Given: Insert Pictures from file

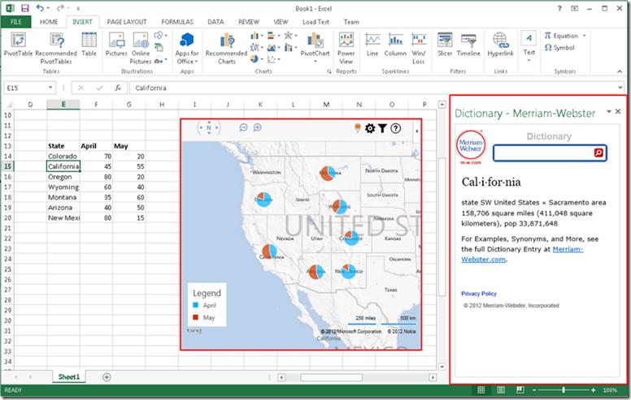Looking at the screenshot, I should (116, 44).
